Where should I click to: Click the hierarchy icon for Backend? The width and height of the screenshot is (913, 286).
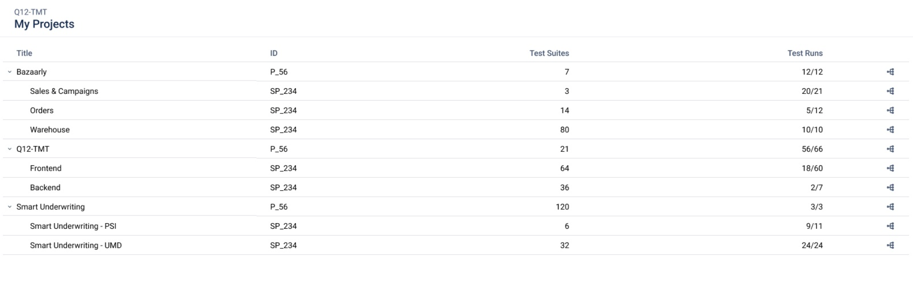tap(890, 188)
